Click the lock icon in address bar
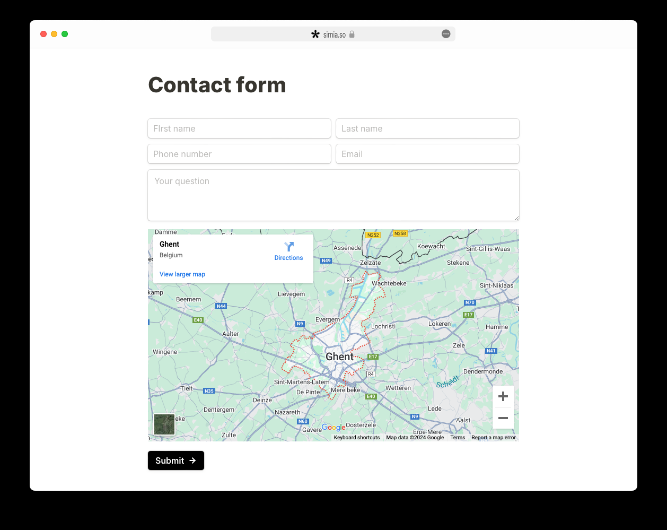 352,34
